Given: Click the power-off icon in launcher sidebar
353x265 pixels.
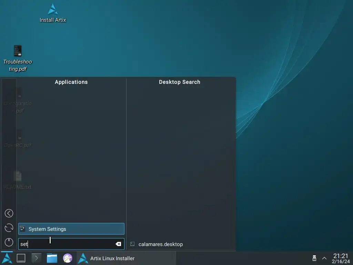Looking at the screenshot, I should click(9, 242).
